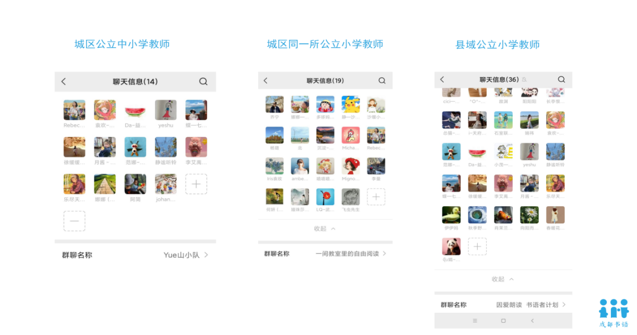Add member with plus in Yue山小队 group
The image size is (637, 335).
[196, 184]
